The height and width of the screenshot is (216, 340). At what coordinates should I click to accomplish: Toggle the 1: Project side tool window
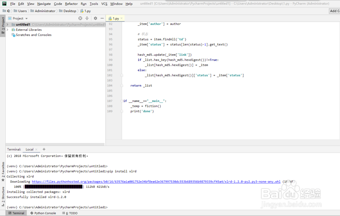click(3, 25)
